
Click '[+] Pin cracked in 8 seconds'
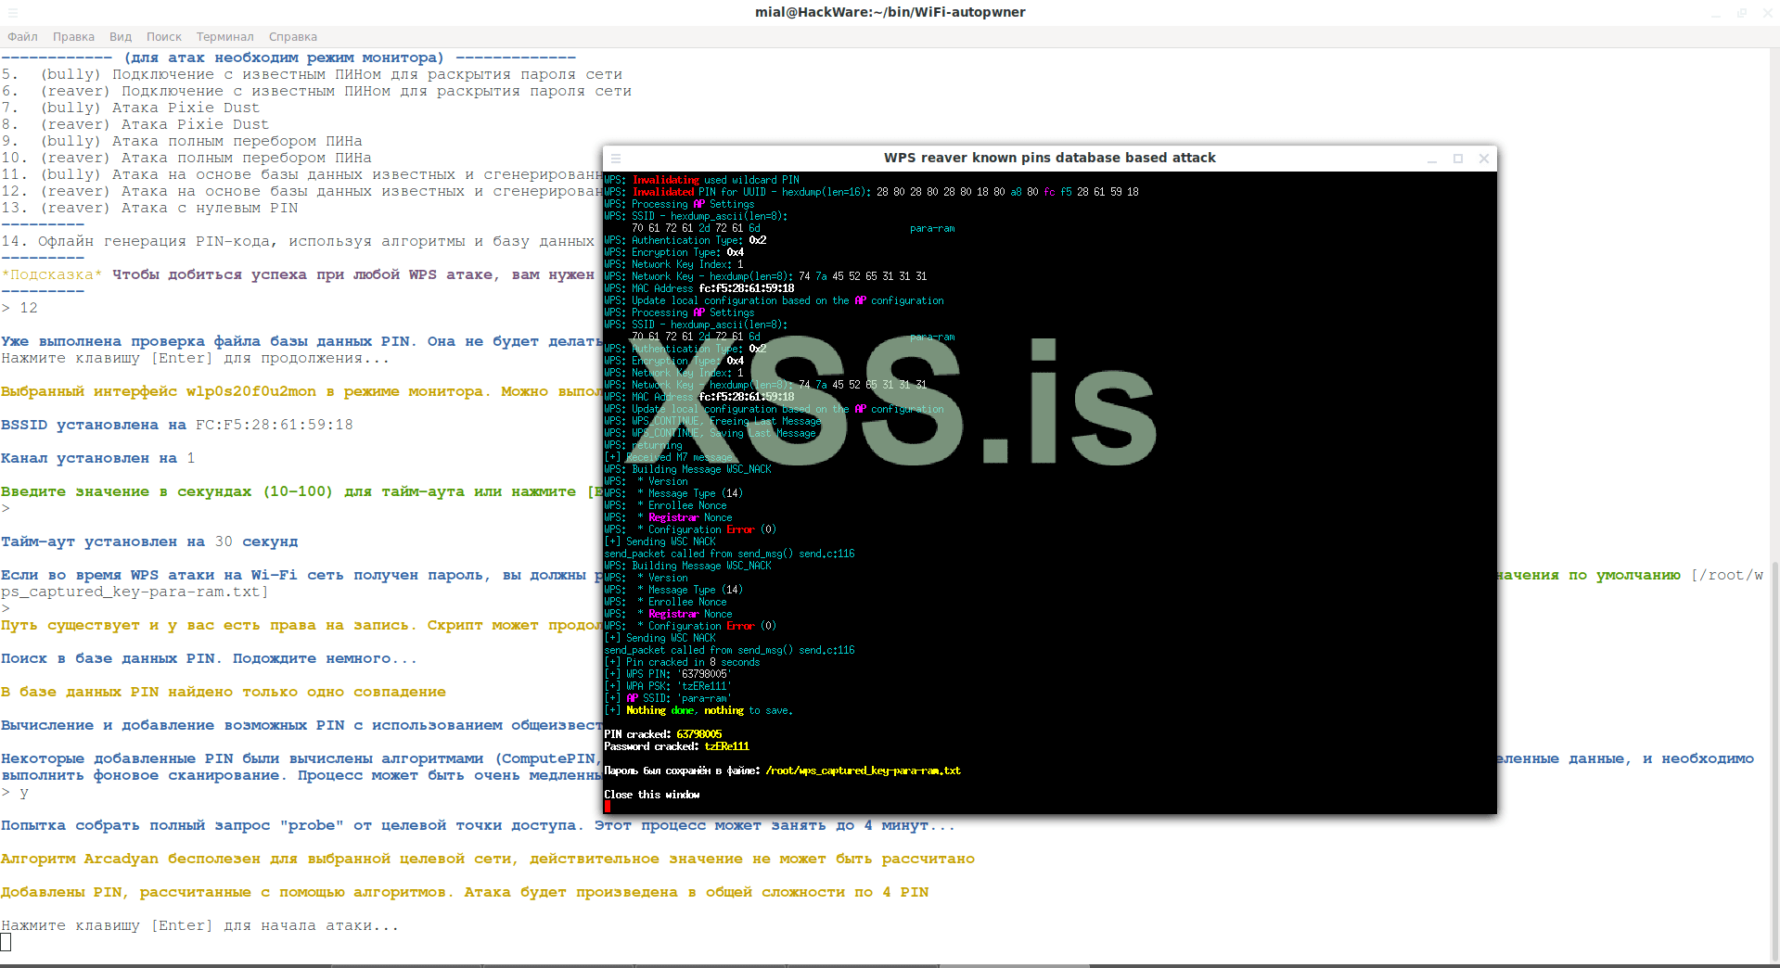pyautogui.click(x=683, y=662)
